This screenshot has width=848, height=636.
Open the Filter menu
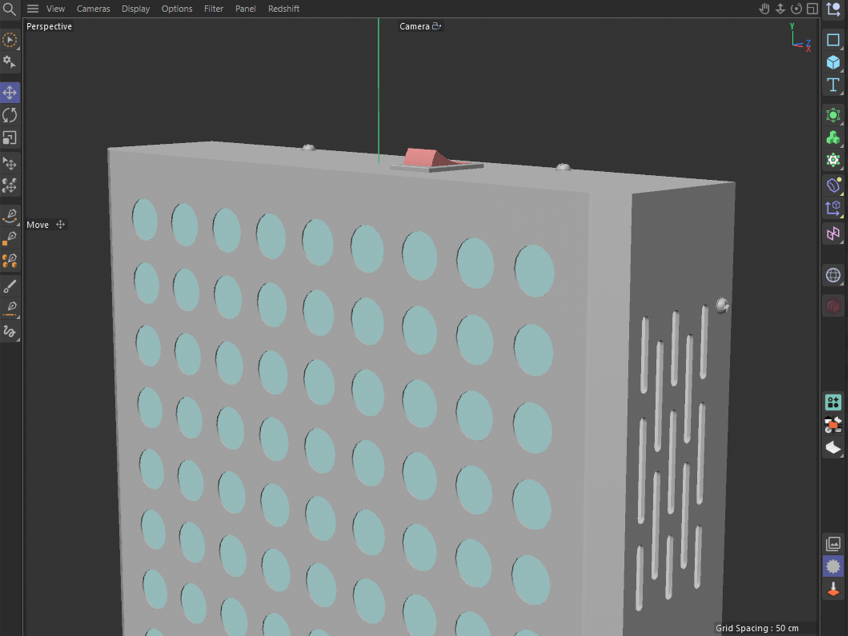coord(213,8)
